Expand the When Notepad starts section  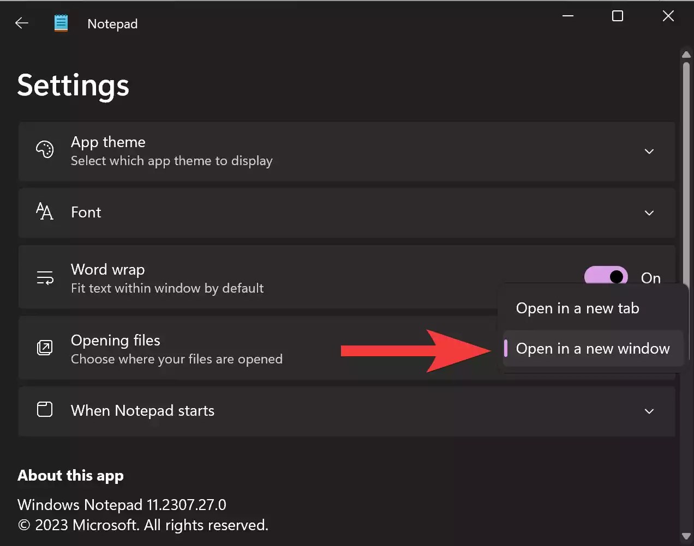click(649, 411)
